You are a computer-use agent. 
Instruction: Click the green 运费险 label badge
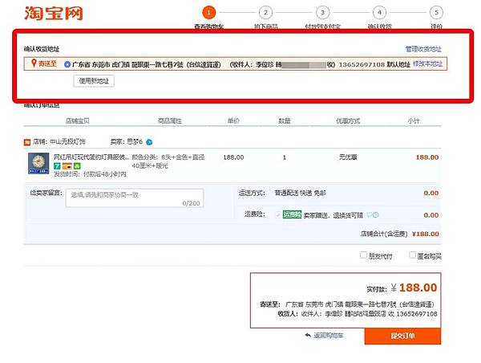tap(292, 214)
